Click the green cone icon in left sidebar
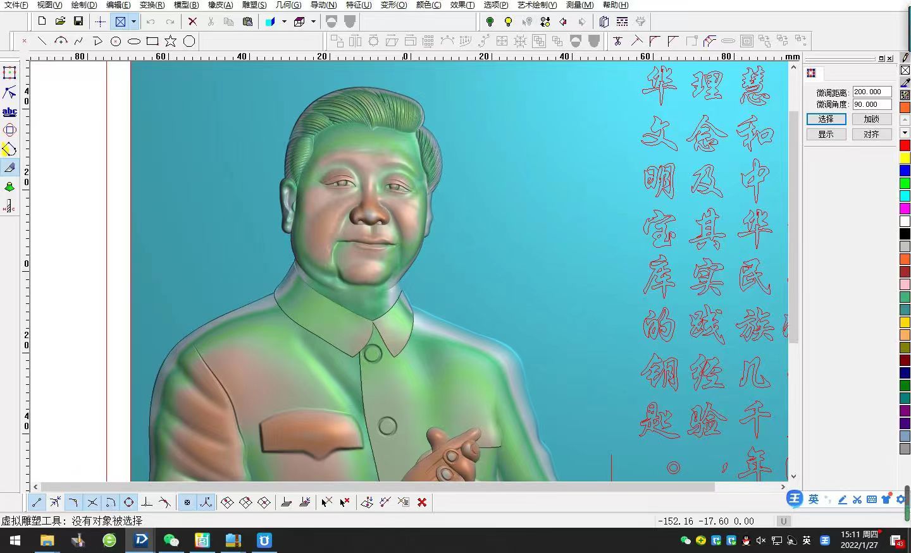The height and width of the screenshot is (553, 911). pyautogui.click(x=9, y=186)
